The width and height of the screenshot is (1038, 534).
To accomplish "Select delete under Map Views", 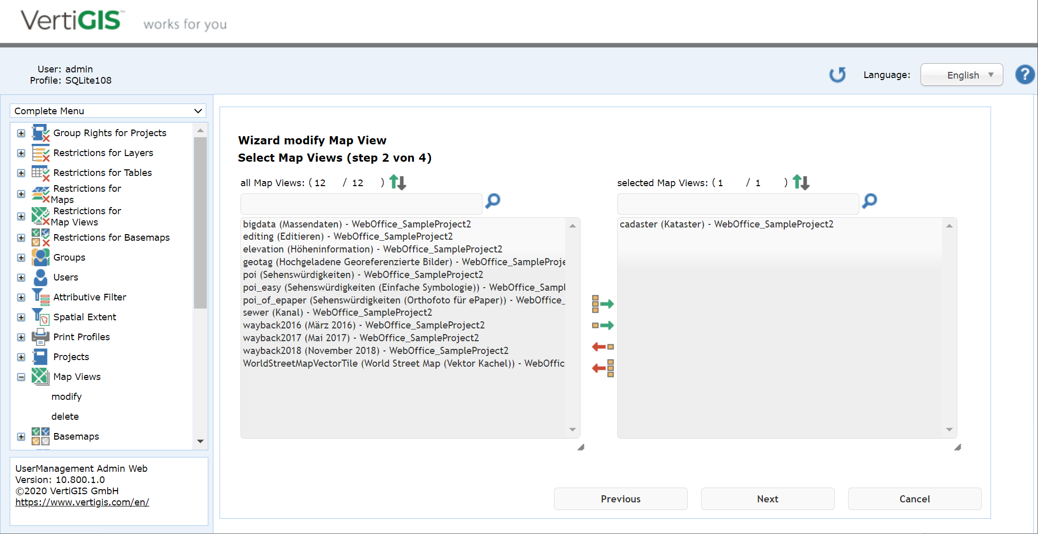I will 65,416.
